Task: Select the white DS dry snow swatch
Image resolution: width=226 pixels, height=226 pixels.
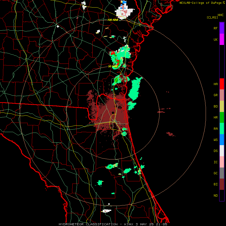Action: 222,151
